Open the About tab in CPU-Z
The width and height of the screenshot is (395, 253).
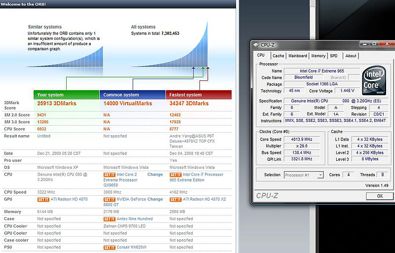tap(351, 56)
